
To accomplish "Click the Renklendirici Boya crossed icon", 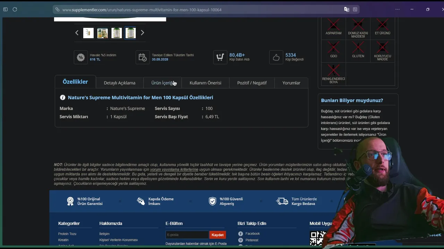I will point(334,70).
